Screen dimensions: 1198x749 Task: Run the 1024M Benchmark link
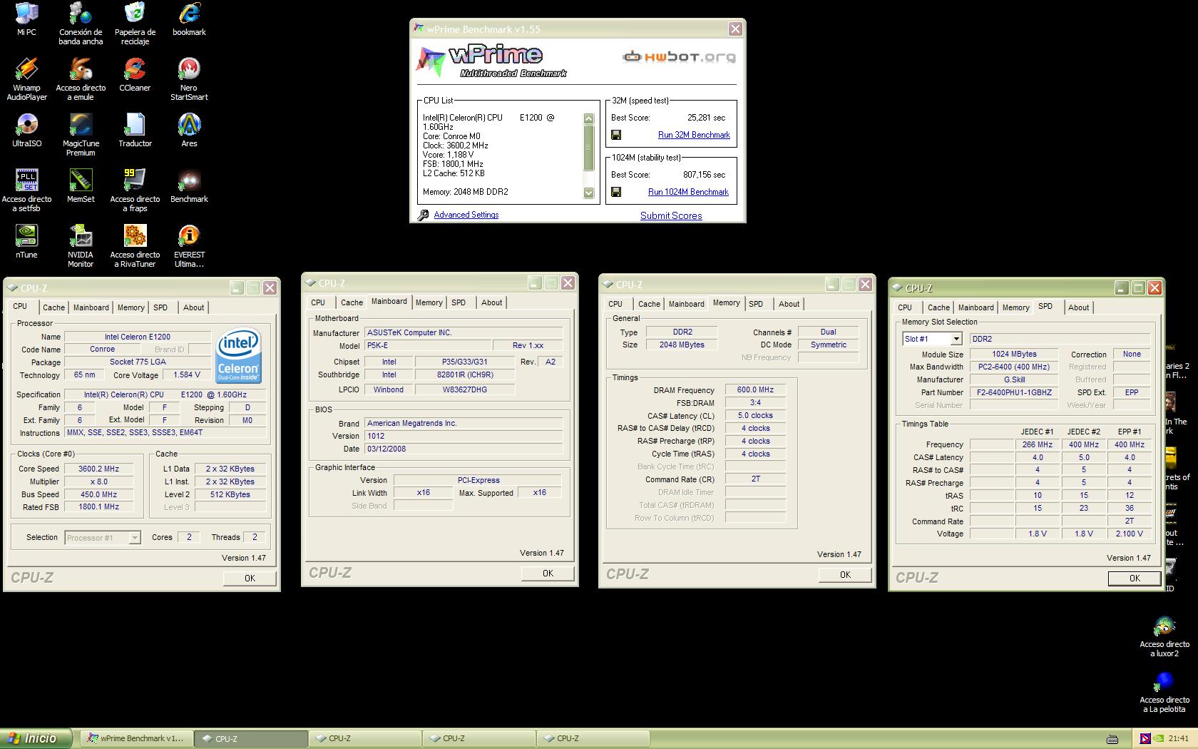click(x=688, y=192)
